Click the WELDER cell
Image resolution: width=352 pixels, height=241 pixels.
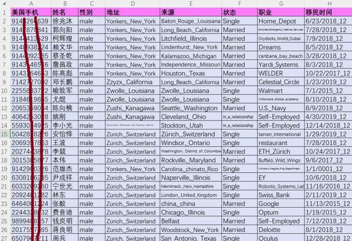pyautogui.click(x=281, y=74)
